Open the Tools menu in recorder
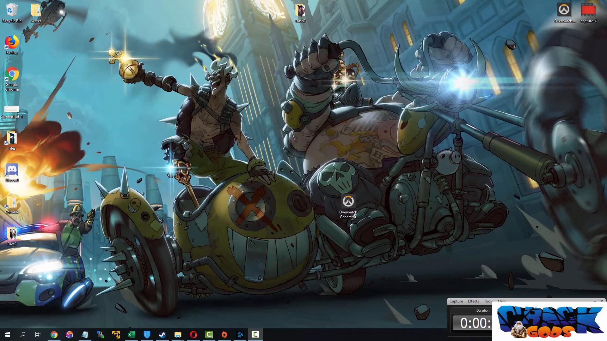The height and width of the screenshot is (341, 607). (488, 301)
